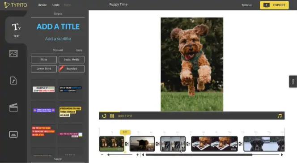Click transition icon after the sunset dog clip
This screenshot has width=297, height=163.
(x=157, y=144)
